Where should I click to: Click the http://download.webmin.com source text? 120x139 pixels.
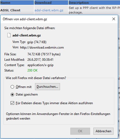(42, 48)
